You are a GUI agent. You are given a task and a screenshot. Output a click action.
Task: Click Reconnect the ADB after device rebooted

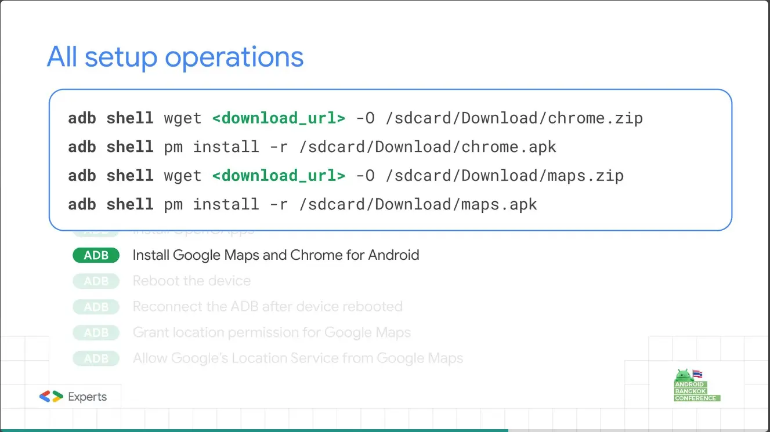coord(267,307)
